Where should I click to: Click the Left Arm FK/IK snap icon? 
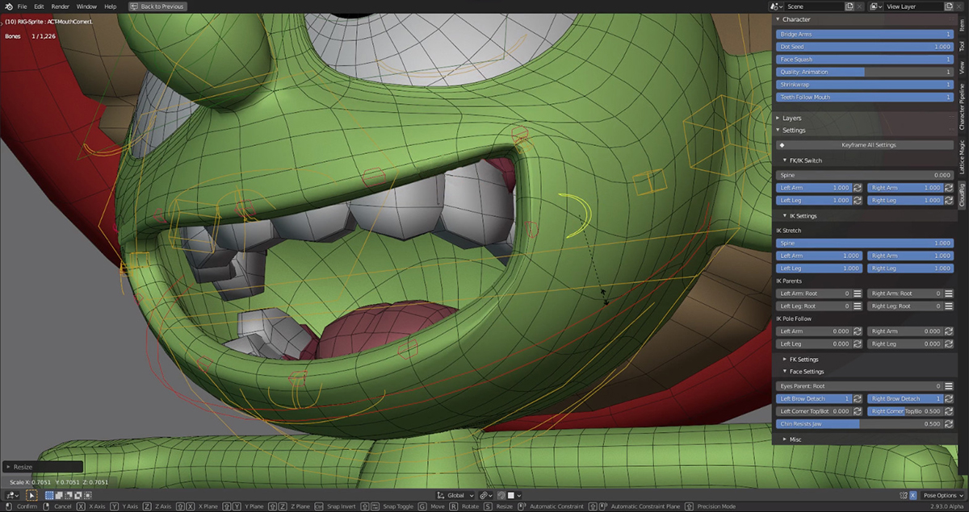coord(858,188)
